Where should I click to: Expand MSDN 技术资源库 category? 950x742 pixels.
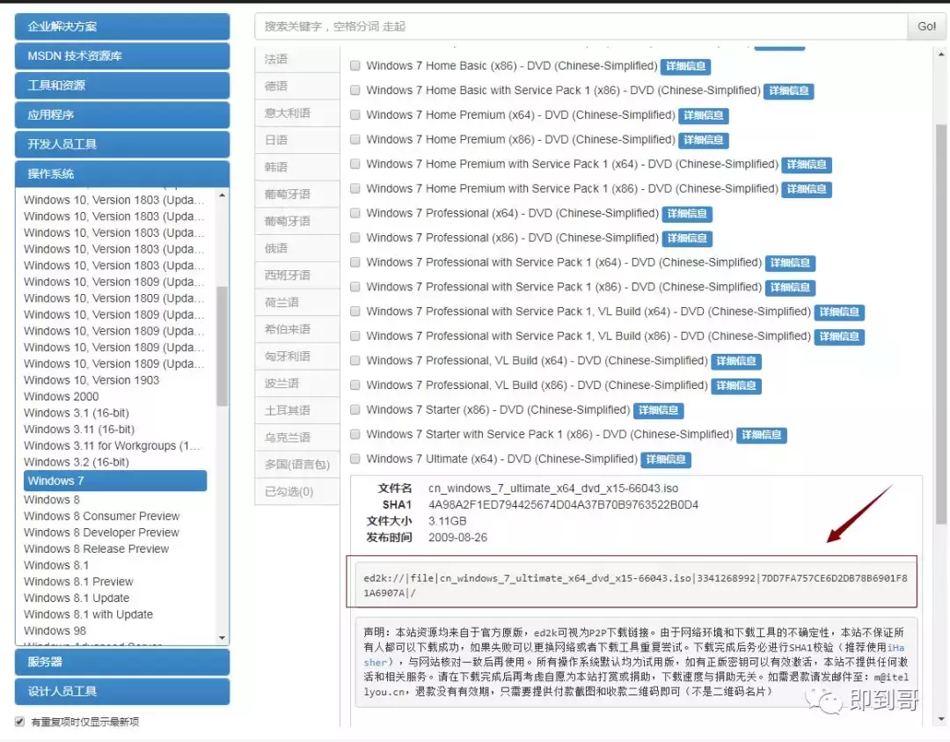point(121,55)
